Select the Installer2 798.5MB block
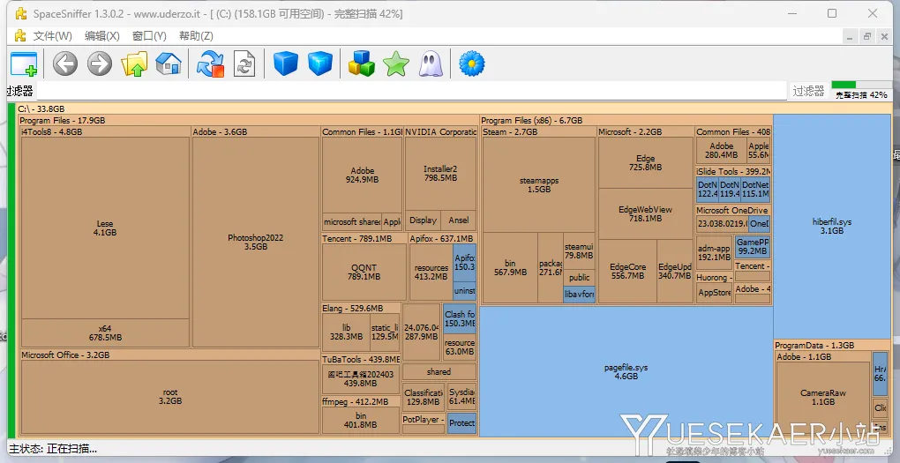 [x=440, y=173]
